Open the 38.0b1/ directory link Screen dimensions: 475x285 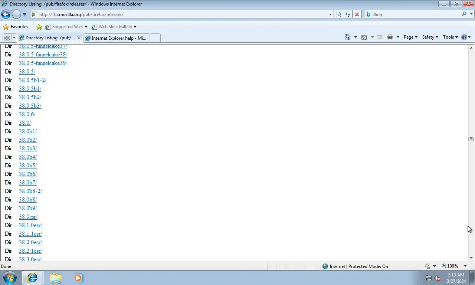click(28, 131)
